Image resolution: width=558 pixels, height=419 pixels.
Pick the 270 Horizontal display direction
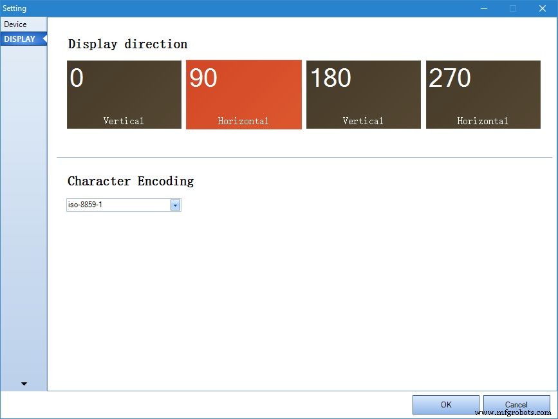[x=483, y=94]
